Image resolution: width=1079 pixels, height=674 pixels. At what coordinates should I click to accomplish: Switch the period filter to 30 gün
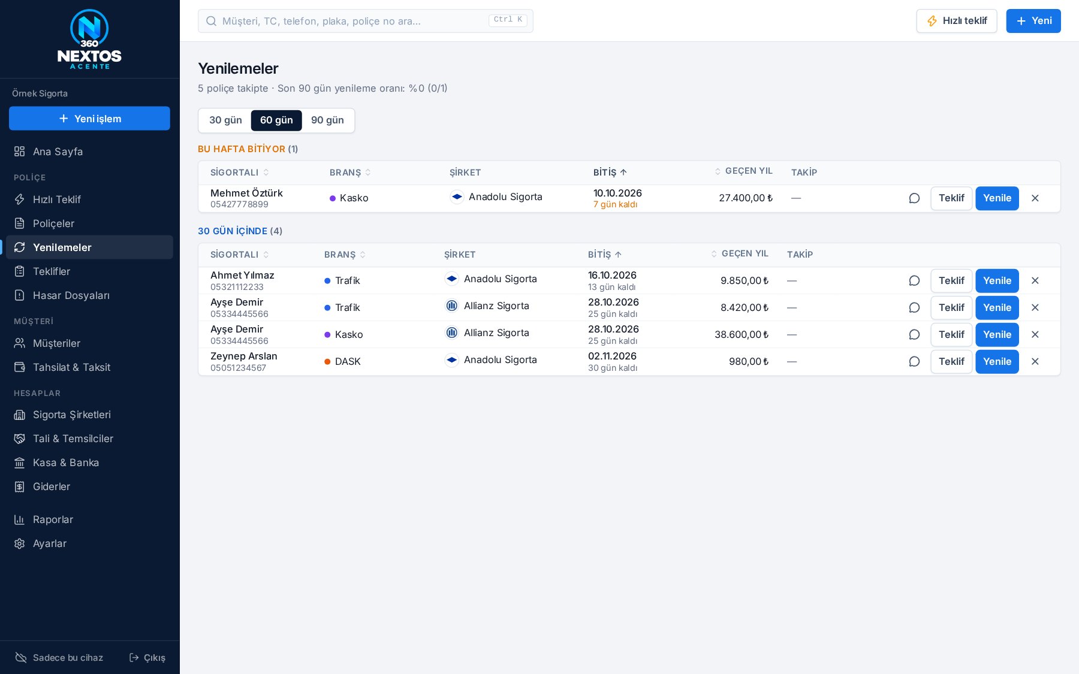225,120
